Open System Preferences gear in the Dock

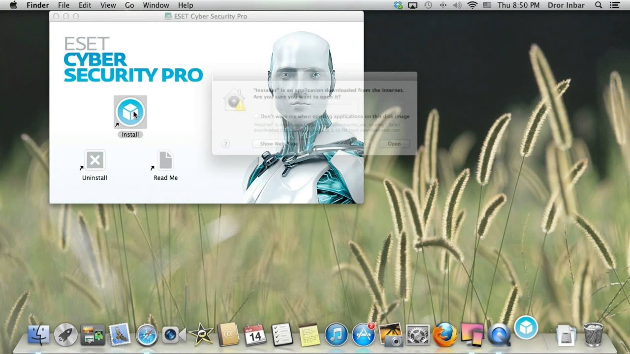[418, 335]
